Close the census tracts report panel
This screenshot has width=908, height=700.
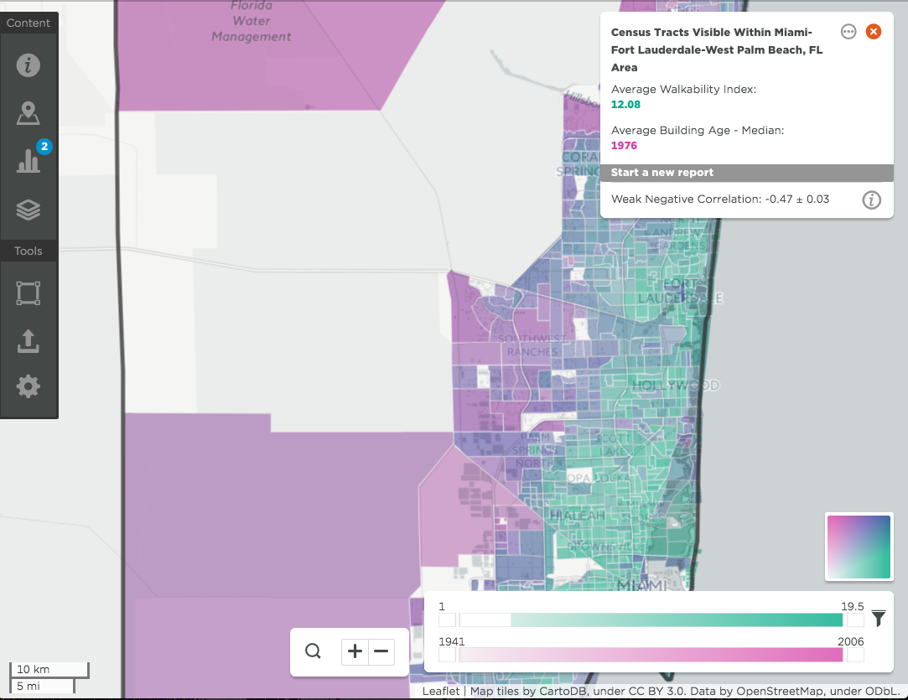(x=874, y=31)
